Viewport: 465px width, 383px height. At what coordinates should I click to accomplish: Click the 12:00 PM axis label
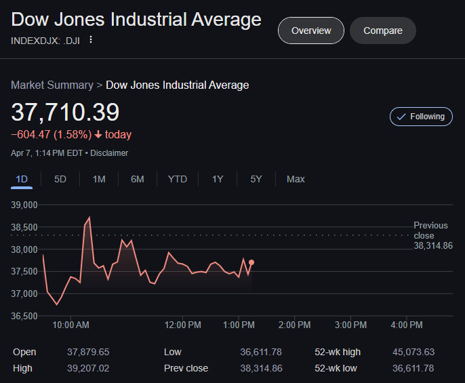(183, 325)
